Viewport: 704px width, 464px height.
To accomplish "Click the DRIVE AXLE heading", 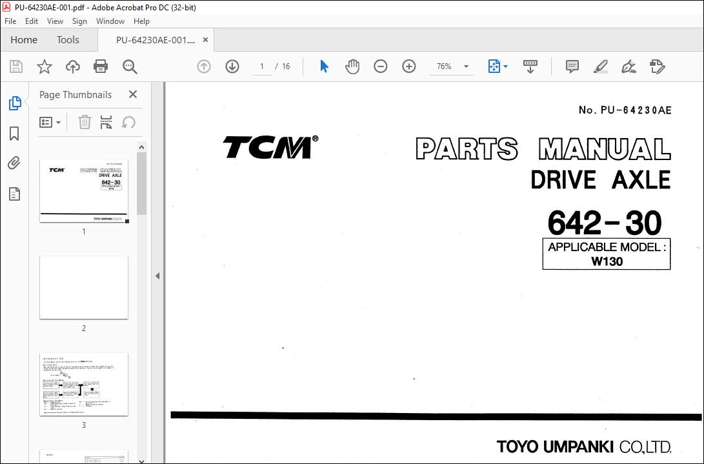I will pos(601,180).
